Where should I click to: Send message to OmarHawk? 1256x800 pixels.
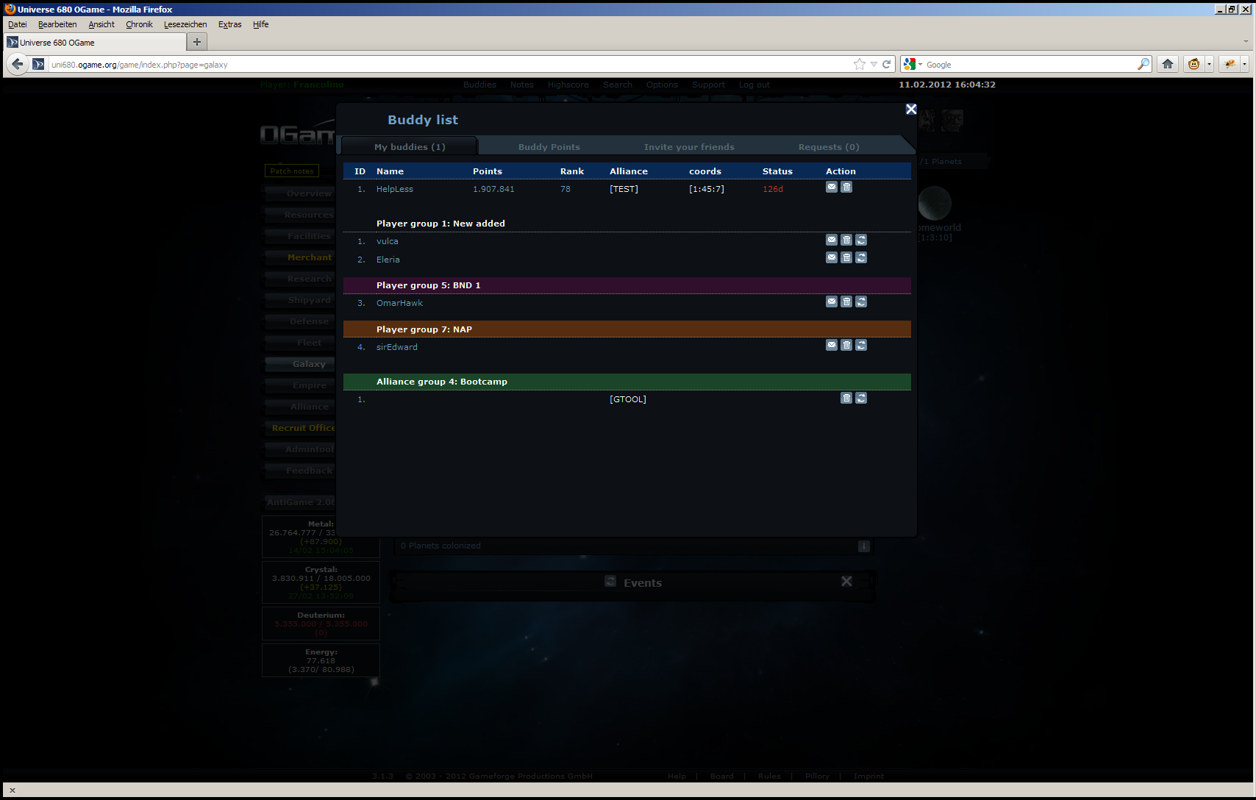click(x=832, y=301)
